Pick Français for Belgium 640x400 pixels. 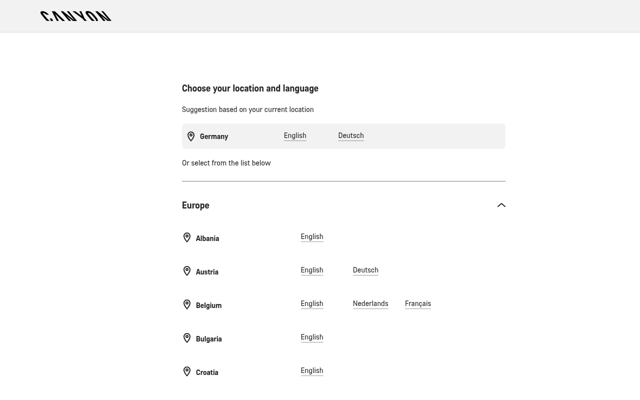point(418,303)
